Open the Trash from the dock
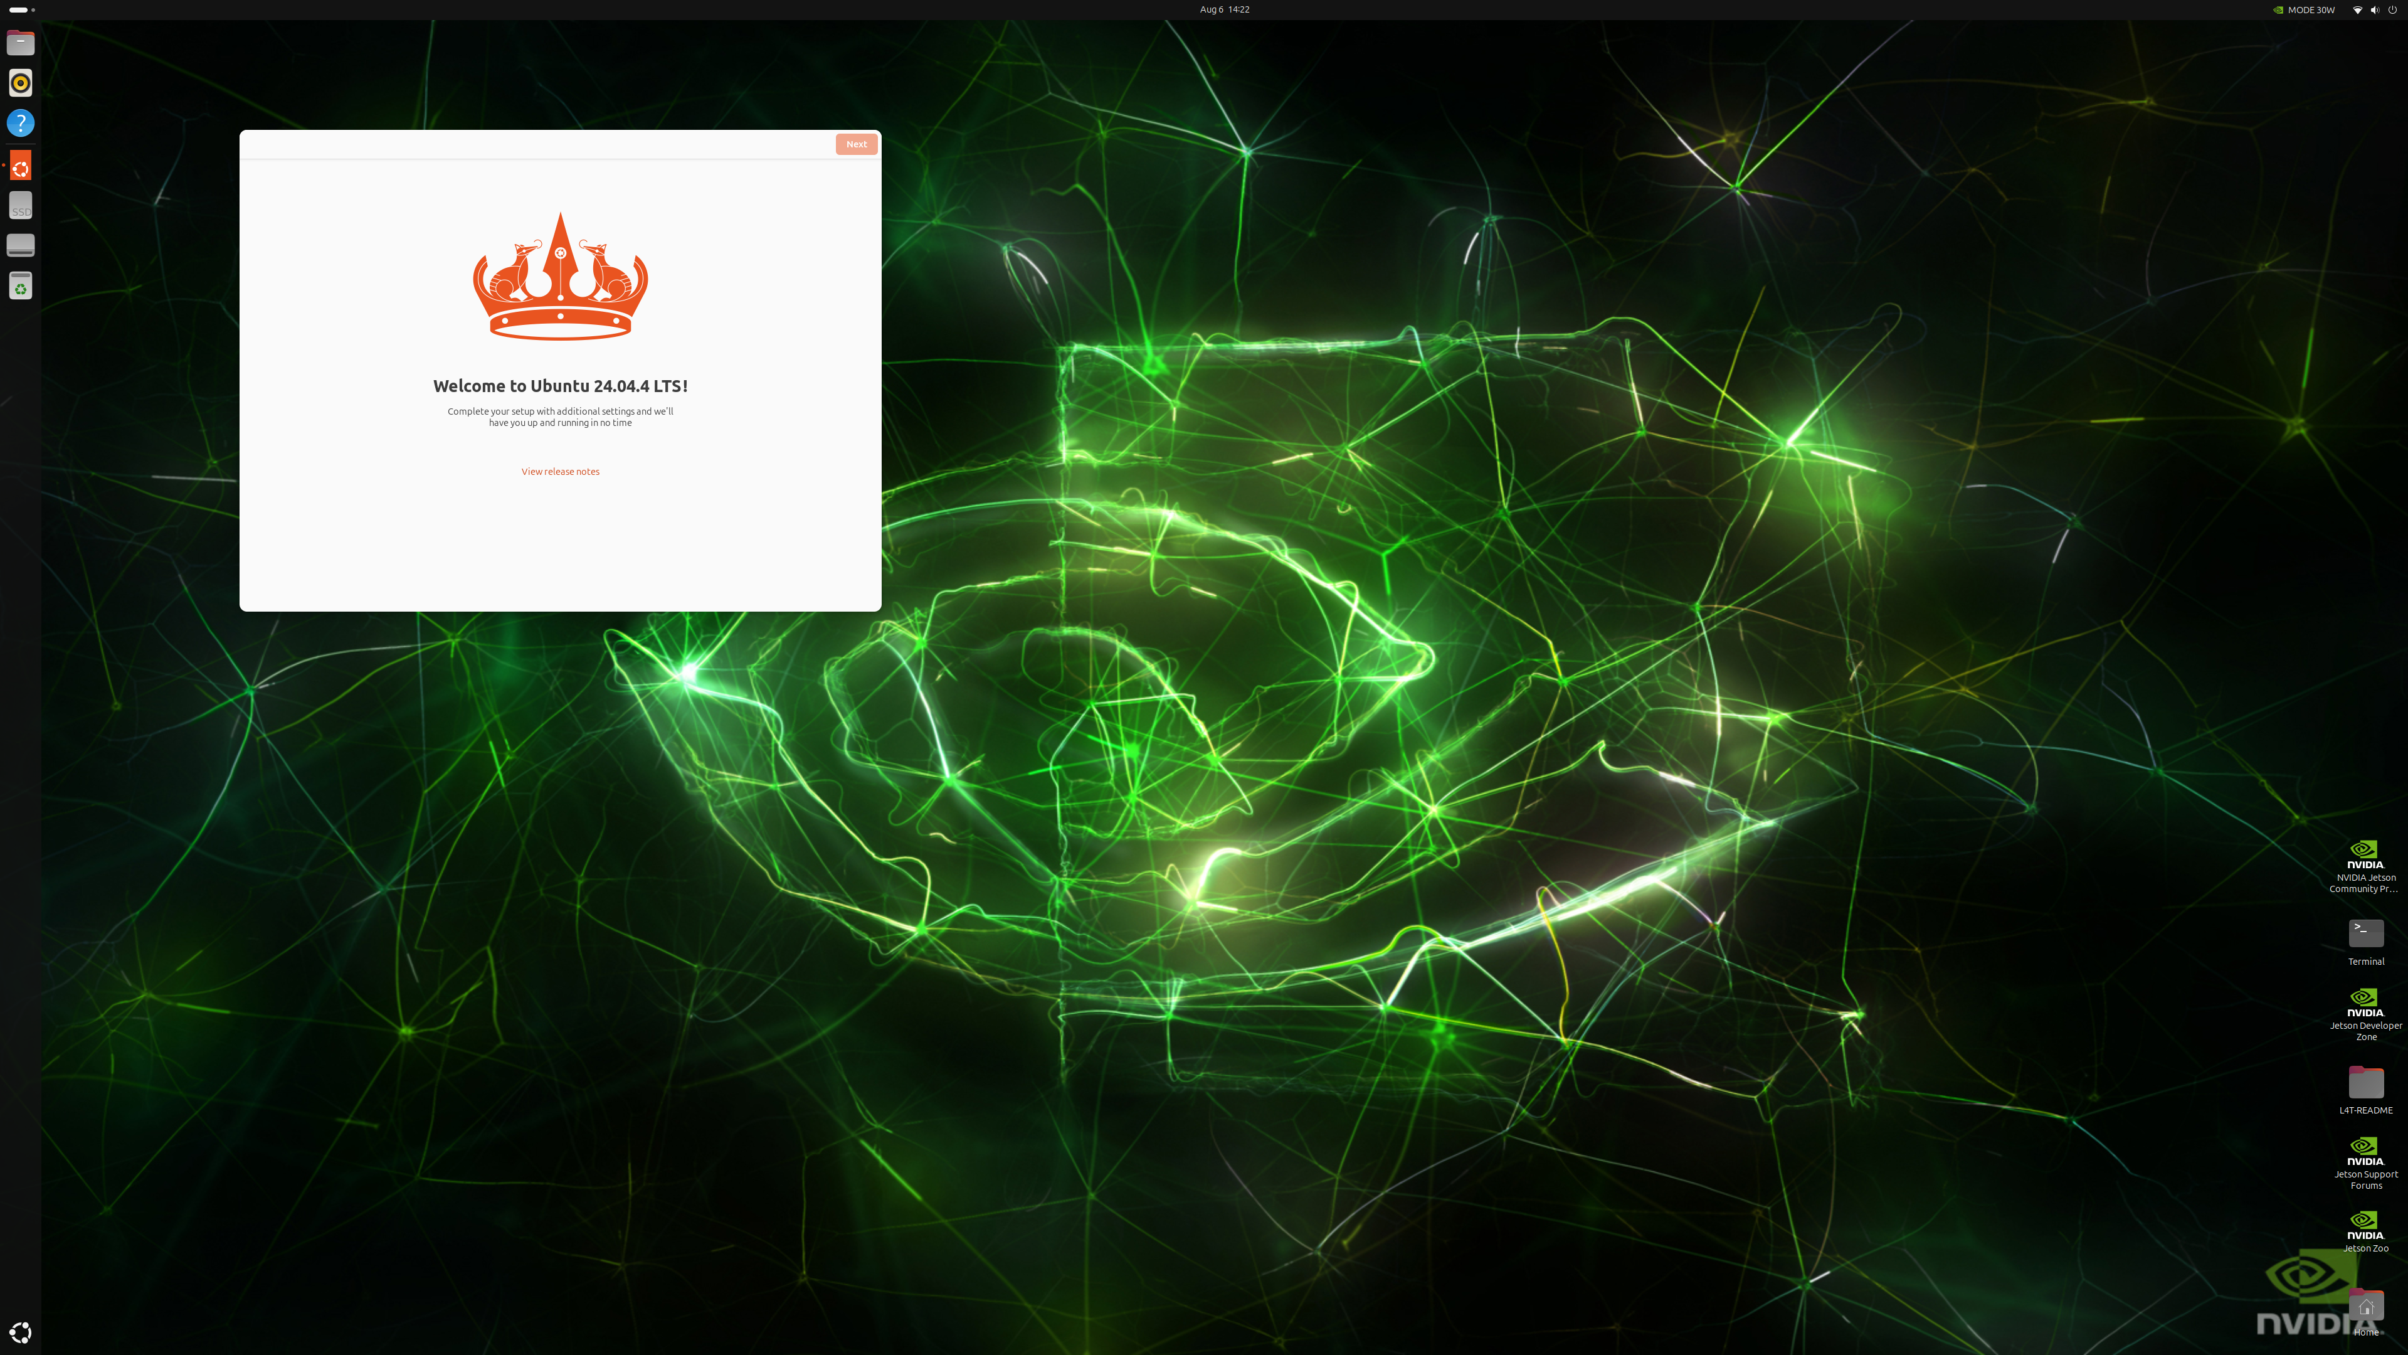Screen dimensions: 2408x1355 pyautogui.click(x=21, y=286)
